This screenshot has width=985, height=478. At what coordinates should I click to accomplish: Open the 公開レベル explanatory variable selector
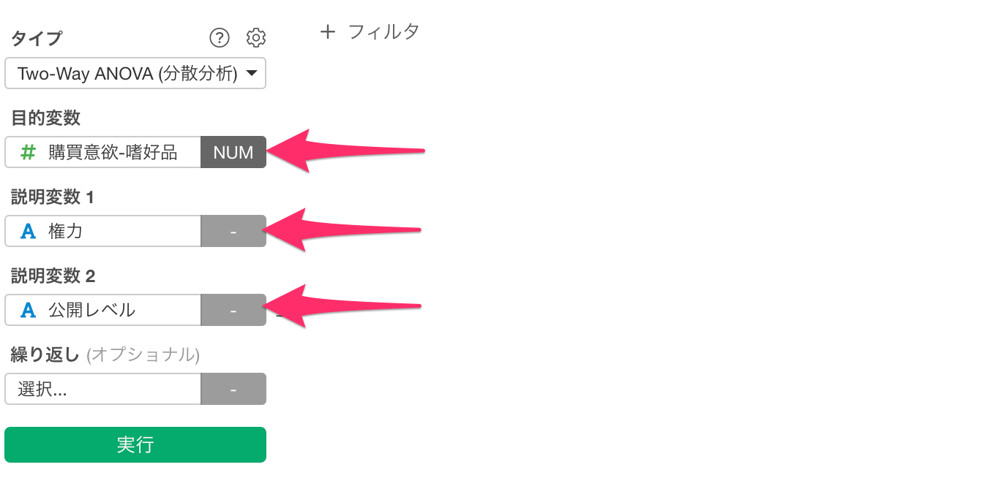point(103,310)
